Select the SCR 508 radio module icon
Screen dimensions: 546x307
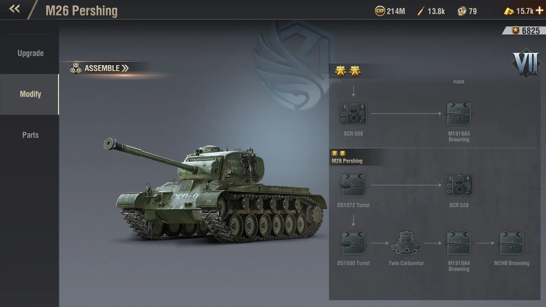click(x=353, y=114)
